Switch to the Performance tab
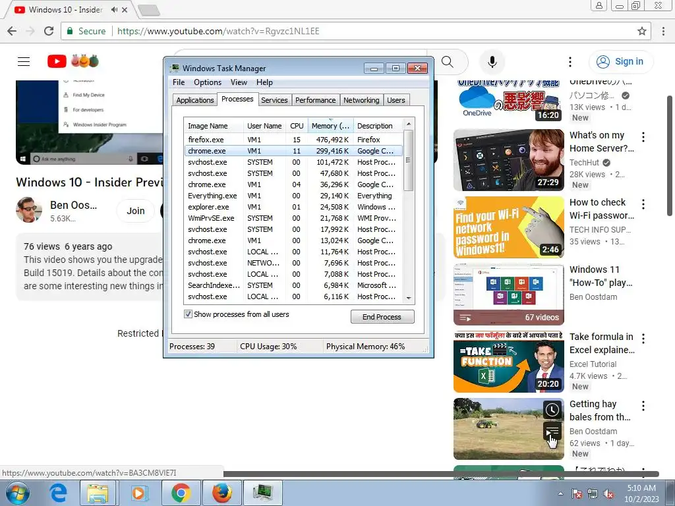The width and height of the screenshot is (675, 506). (316, 100)
